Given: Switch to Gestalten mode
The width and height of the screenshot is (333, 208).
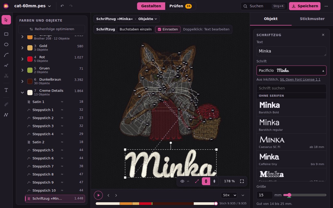Looking at the screenshot, I should tap(151, 6).
